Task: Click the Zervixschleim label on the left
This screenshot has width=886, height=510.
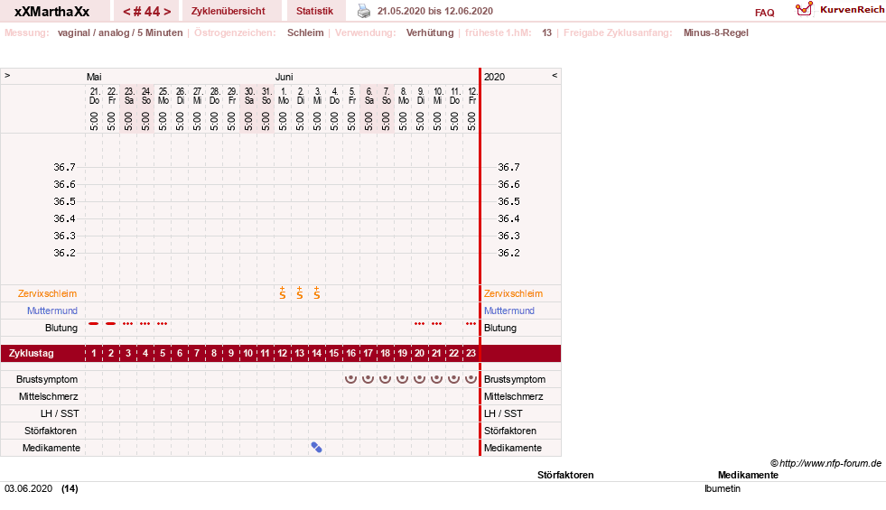Action: click(x=48, y=293)
